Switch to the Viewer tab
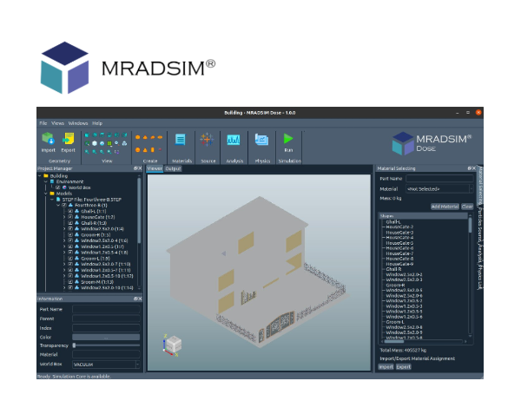This screenshot has height=414, width=521. [x=155, y=168]
